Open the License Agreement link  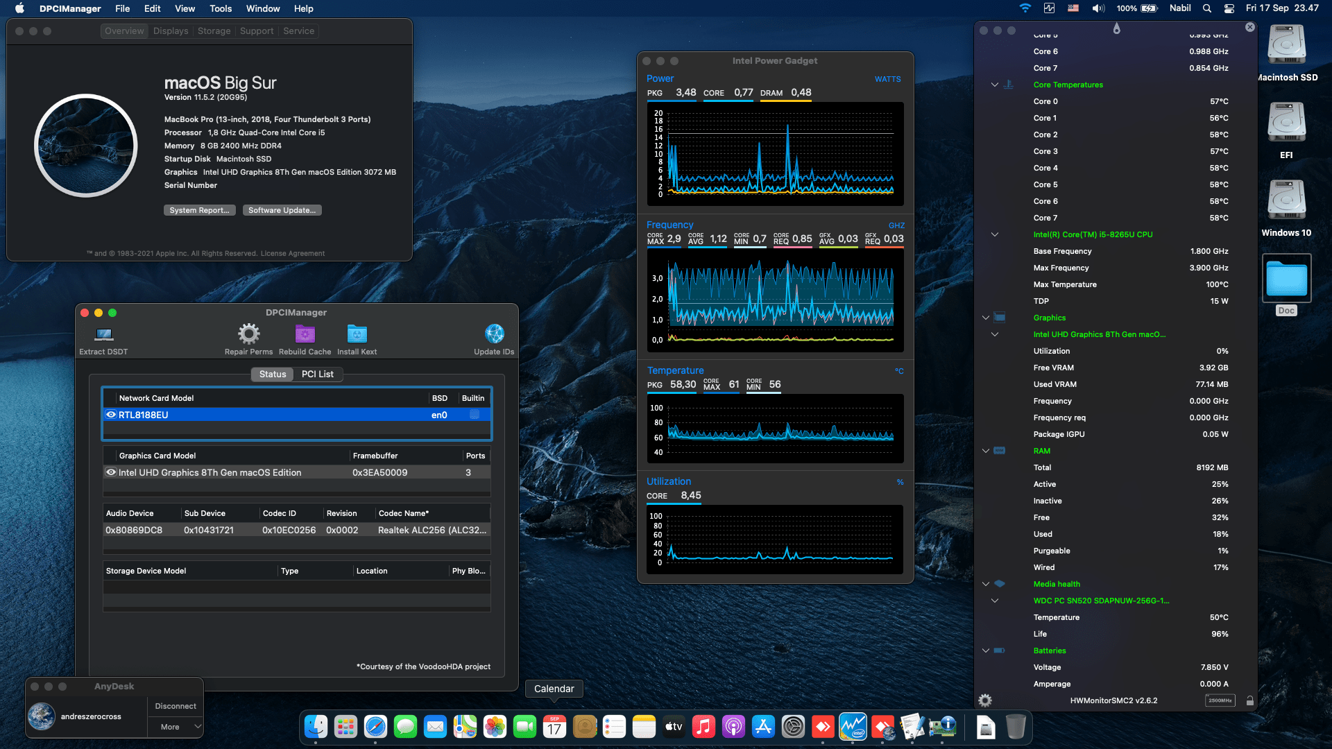292,253
